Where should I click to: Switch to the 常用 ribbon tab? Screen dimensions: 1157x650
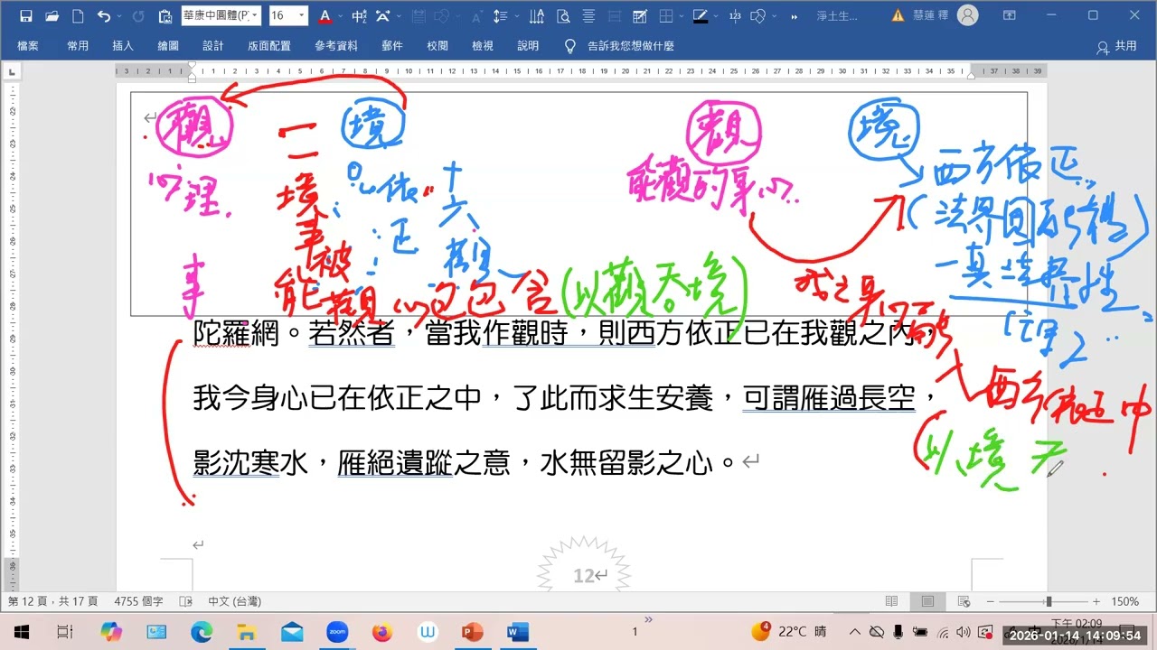click(78, 46)
